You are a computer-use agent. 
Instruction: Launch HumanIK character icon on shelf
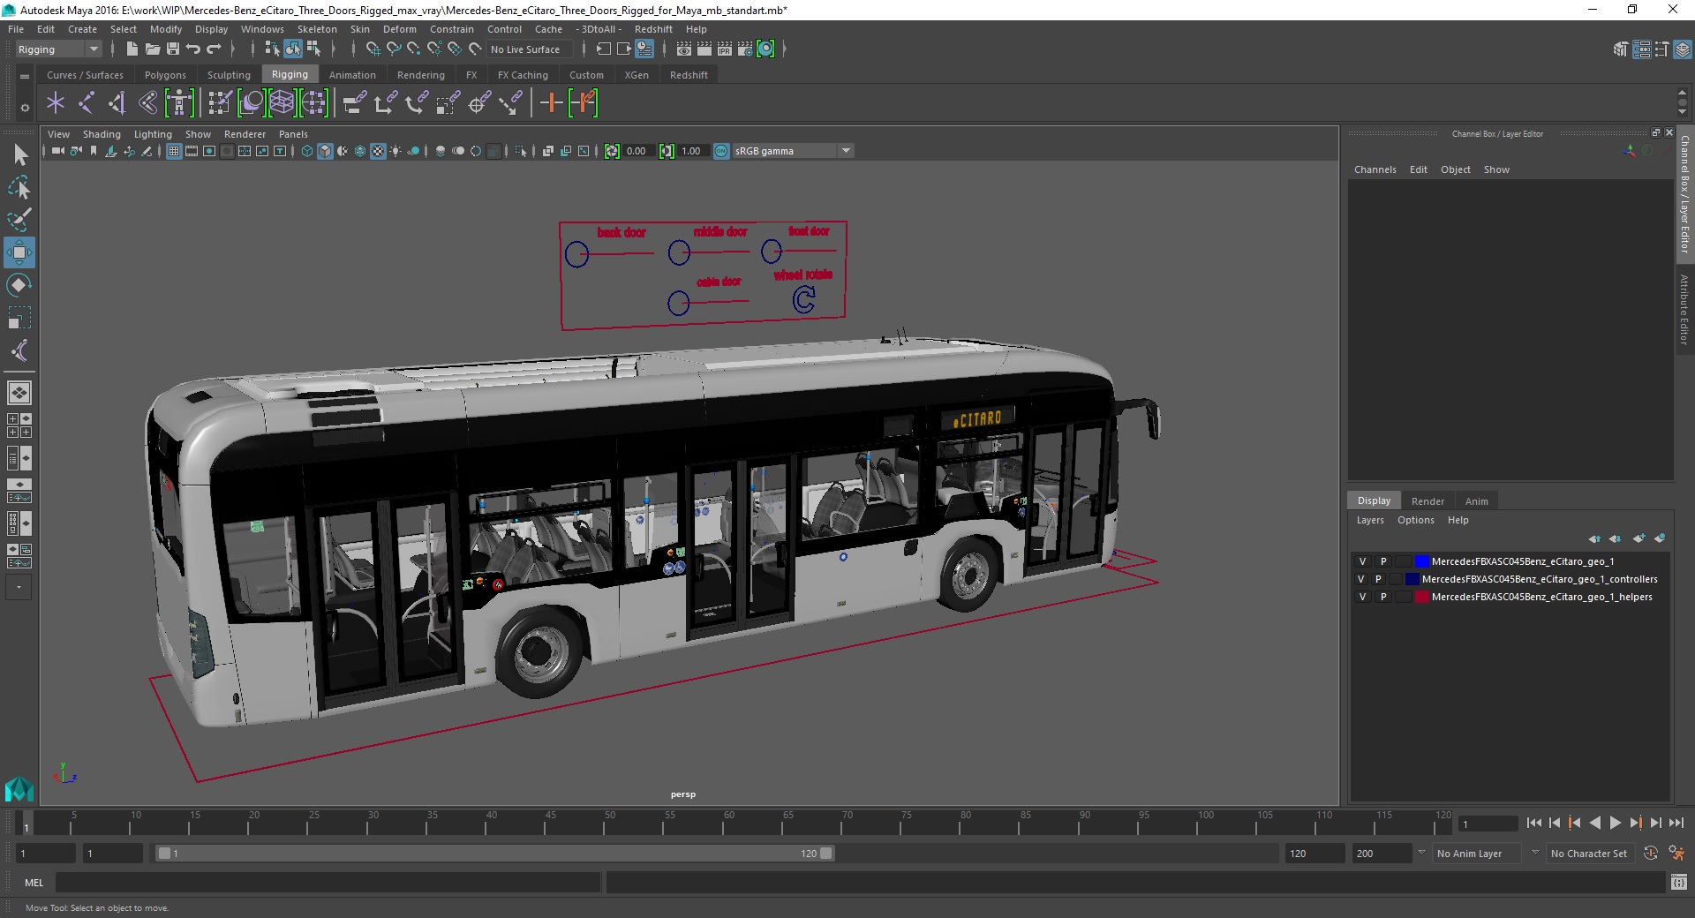pyautogui.click(x=179, y=103)
